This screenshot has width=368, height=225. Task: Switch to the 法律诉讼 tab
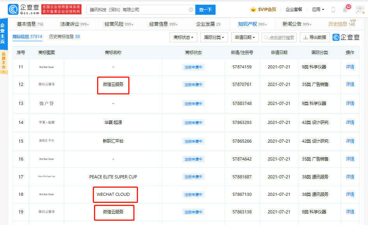click(74, 24)
